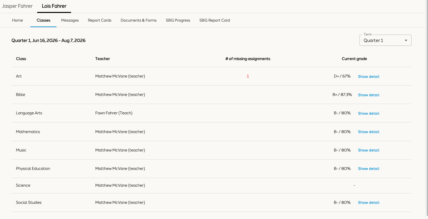Open the Messages tab
The width and height of the screenshot is (428, 219).
click(70, 20)
